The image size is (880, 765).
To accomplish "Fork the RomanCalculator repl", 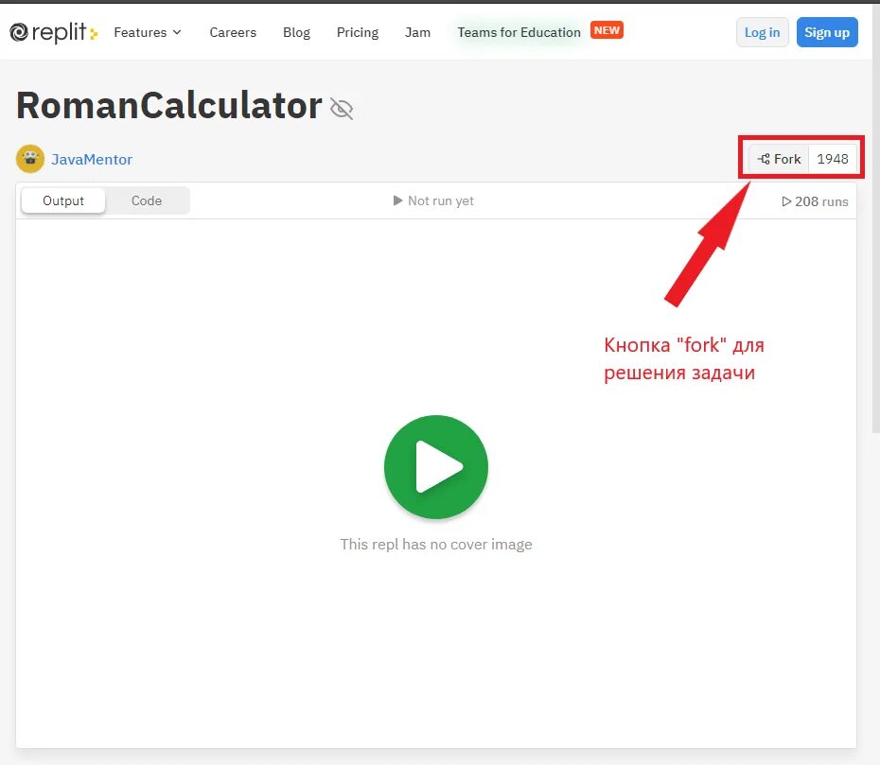I will click(x=779, y=159).
